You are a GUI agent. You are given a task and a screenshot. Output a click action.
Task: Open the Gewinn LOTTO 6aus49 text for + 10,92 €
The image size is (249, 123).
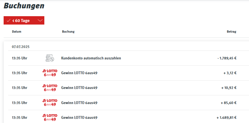pos(79,88)
